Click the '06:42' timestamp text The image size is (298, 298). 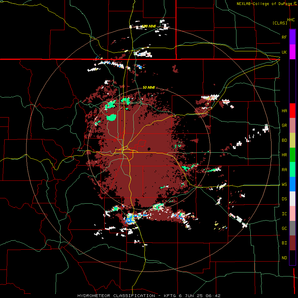point(213,296)
